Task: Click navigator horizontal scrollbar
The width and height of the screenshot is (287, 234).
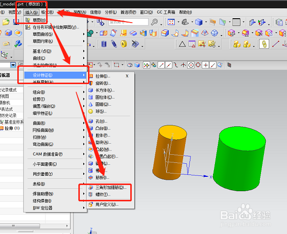Action: 20,226
